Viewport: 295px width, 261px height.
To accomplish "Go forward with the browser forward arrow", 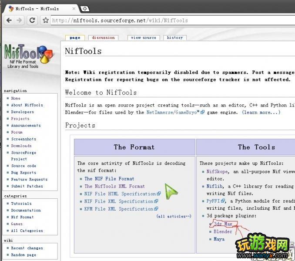I will coord(19,20).
